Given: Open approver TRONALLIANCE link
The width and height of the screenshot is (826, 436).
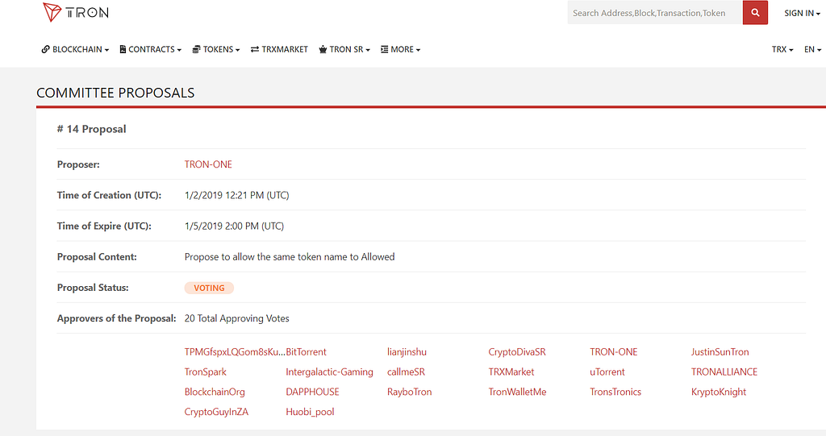Looking at the screenshot, I should tap(724, 372).
